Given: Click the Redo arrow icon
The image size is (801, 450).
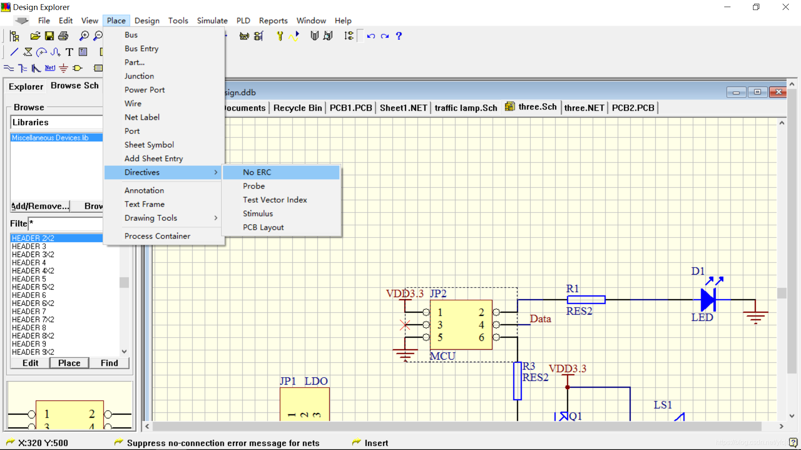Looking at the screenshot, I should pos(385,36).
